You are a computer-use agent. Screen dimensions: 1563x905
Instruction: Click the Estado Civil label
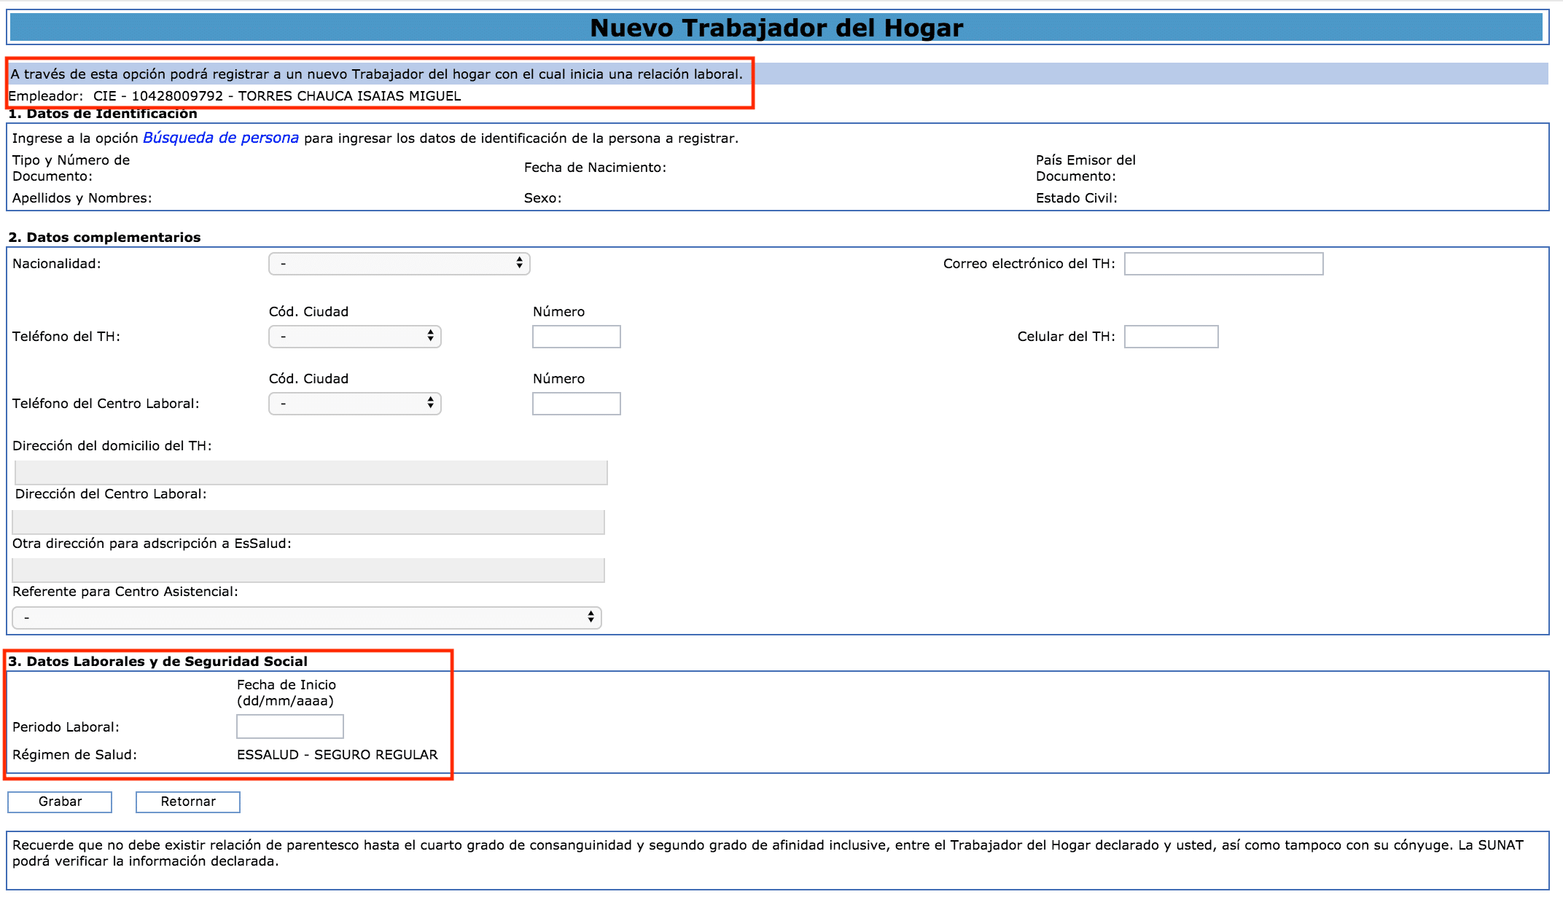pos(1076,197)
